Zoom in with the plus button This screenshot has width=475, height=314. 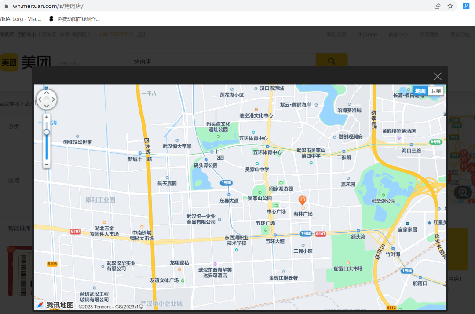[x=47, y=117]
